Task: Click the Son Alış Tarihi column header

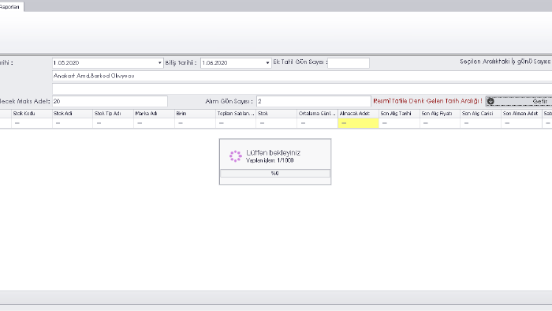Action: 399,114
